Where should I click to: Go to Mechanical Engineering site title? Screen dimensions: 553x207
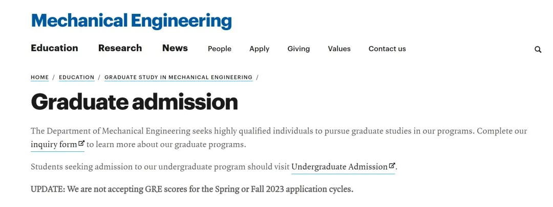click(x=131, y=21)
